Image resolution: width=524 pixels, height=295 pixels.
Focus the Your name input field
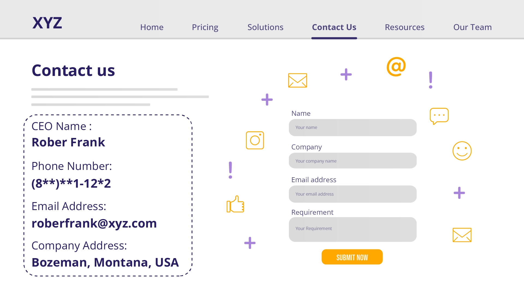353,128
